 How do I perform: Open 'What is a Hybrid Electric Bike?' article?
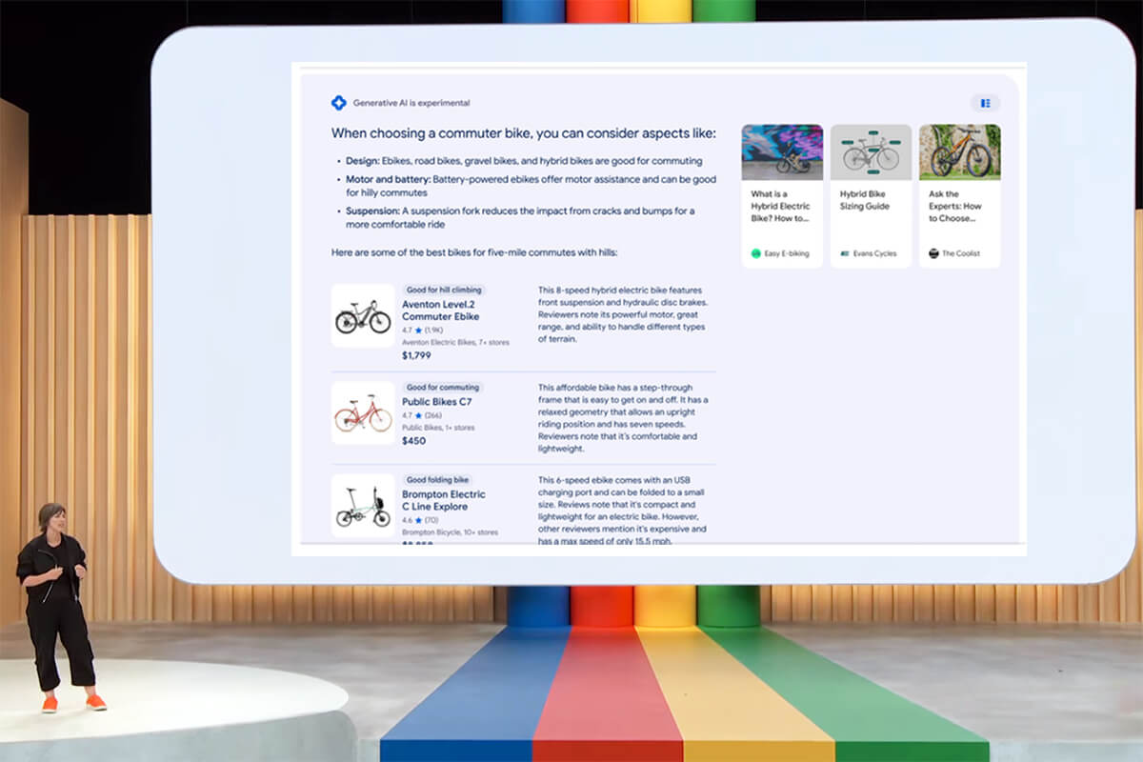tap(780, 206)
